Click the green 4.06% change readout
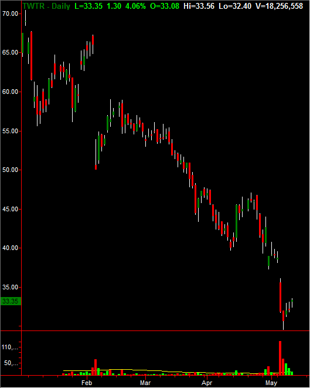Viewport: 310px width, 388px height. [135, 6]
